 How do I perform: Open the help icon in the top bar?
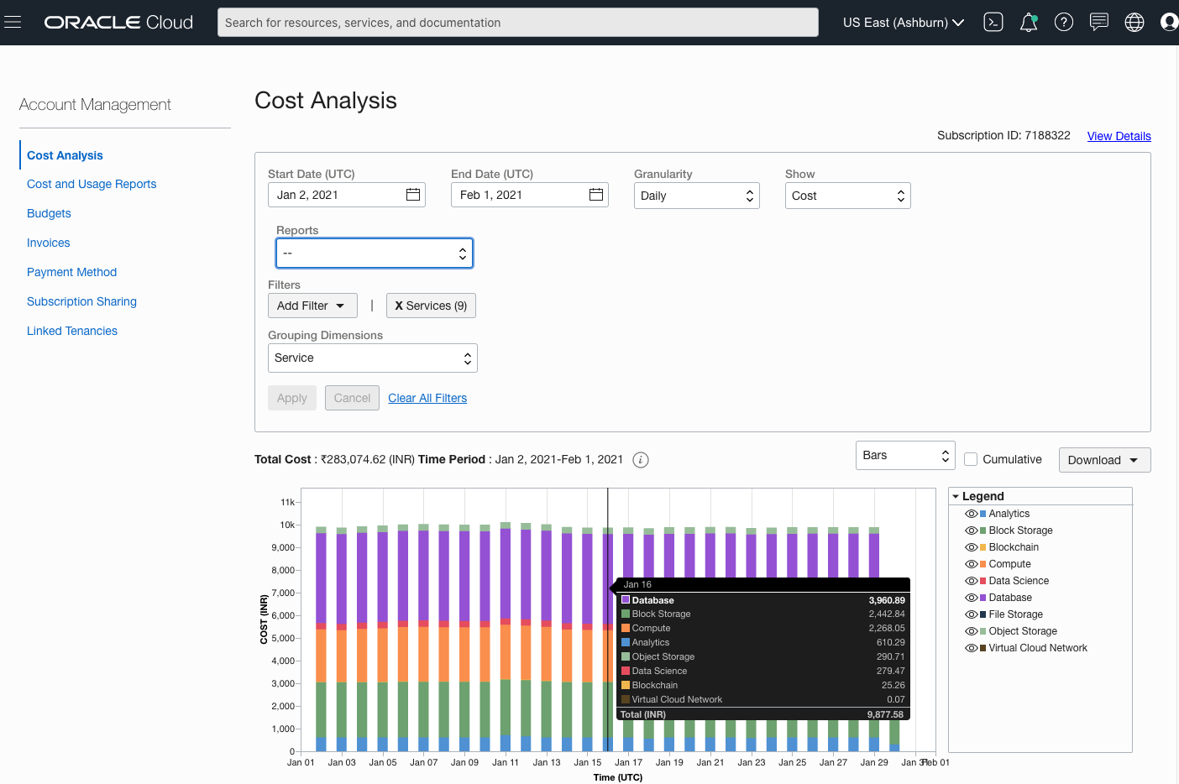1063,22
